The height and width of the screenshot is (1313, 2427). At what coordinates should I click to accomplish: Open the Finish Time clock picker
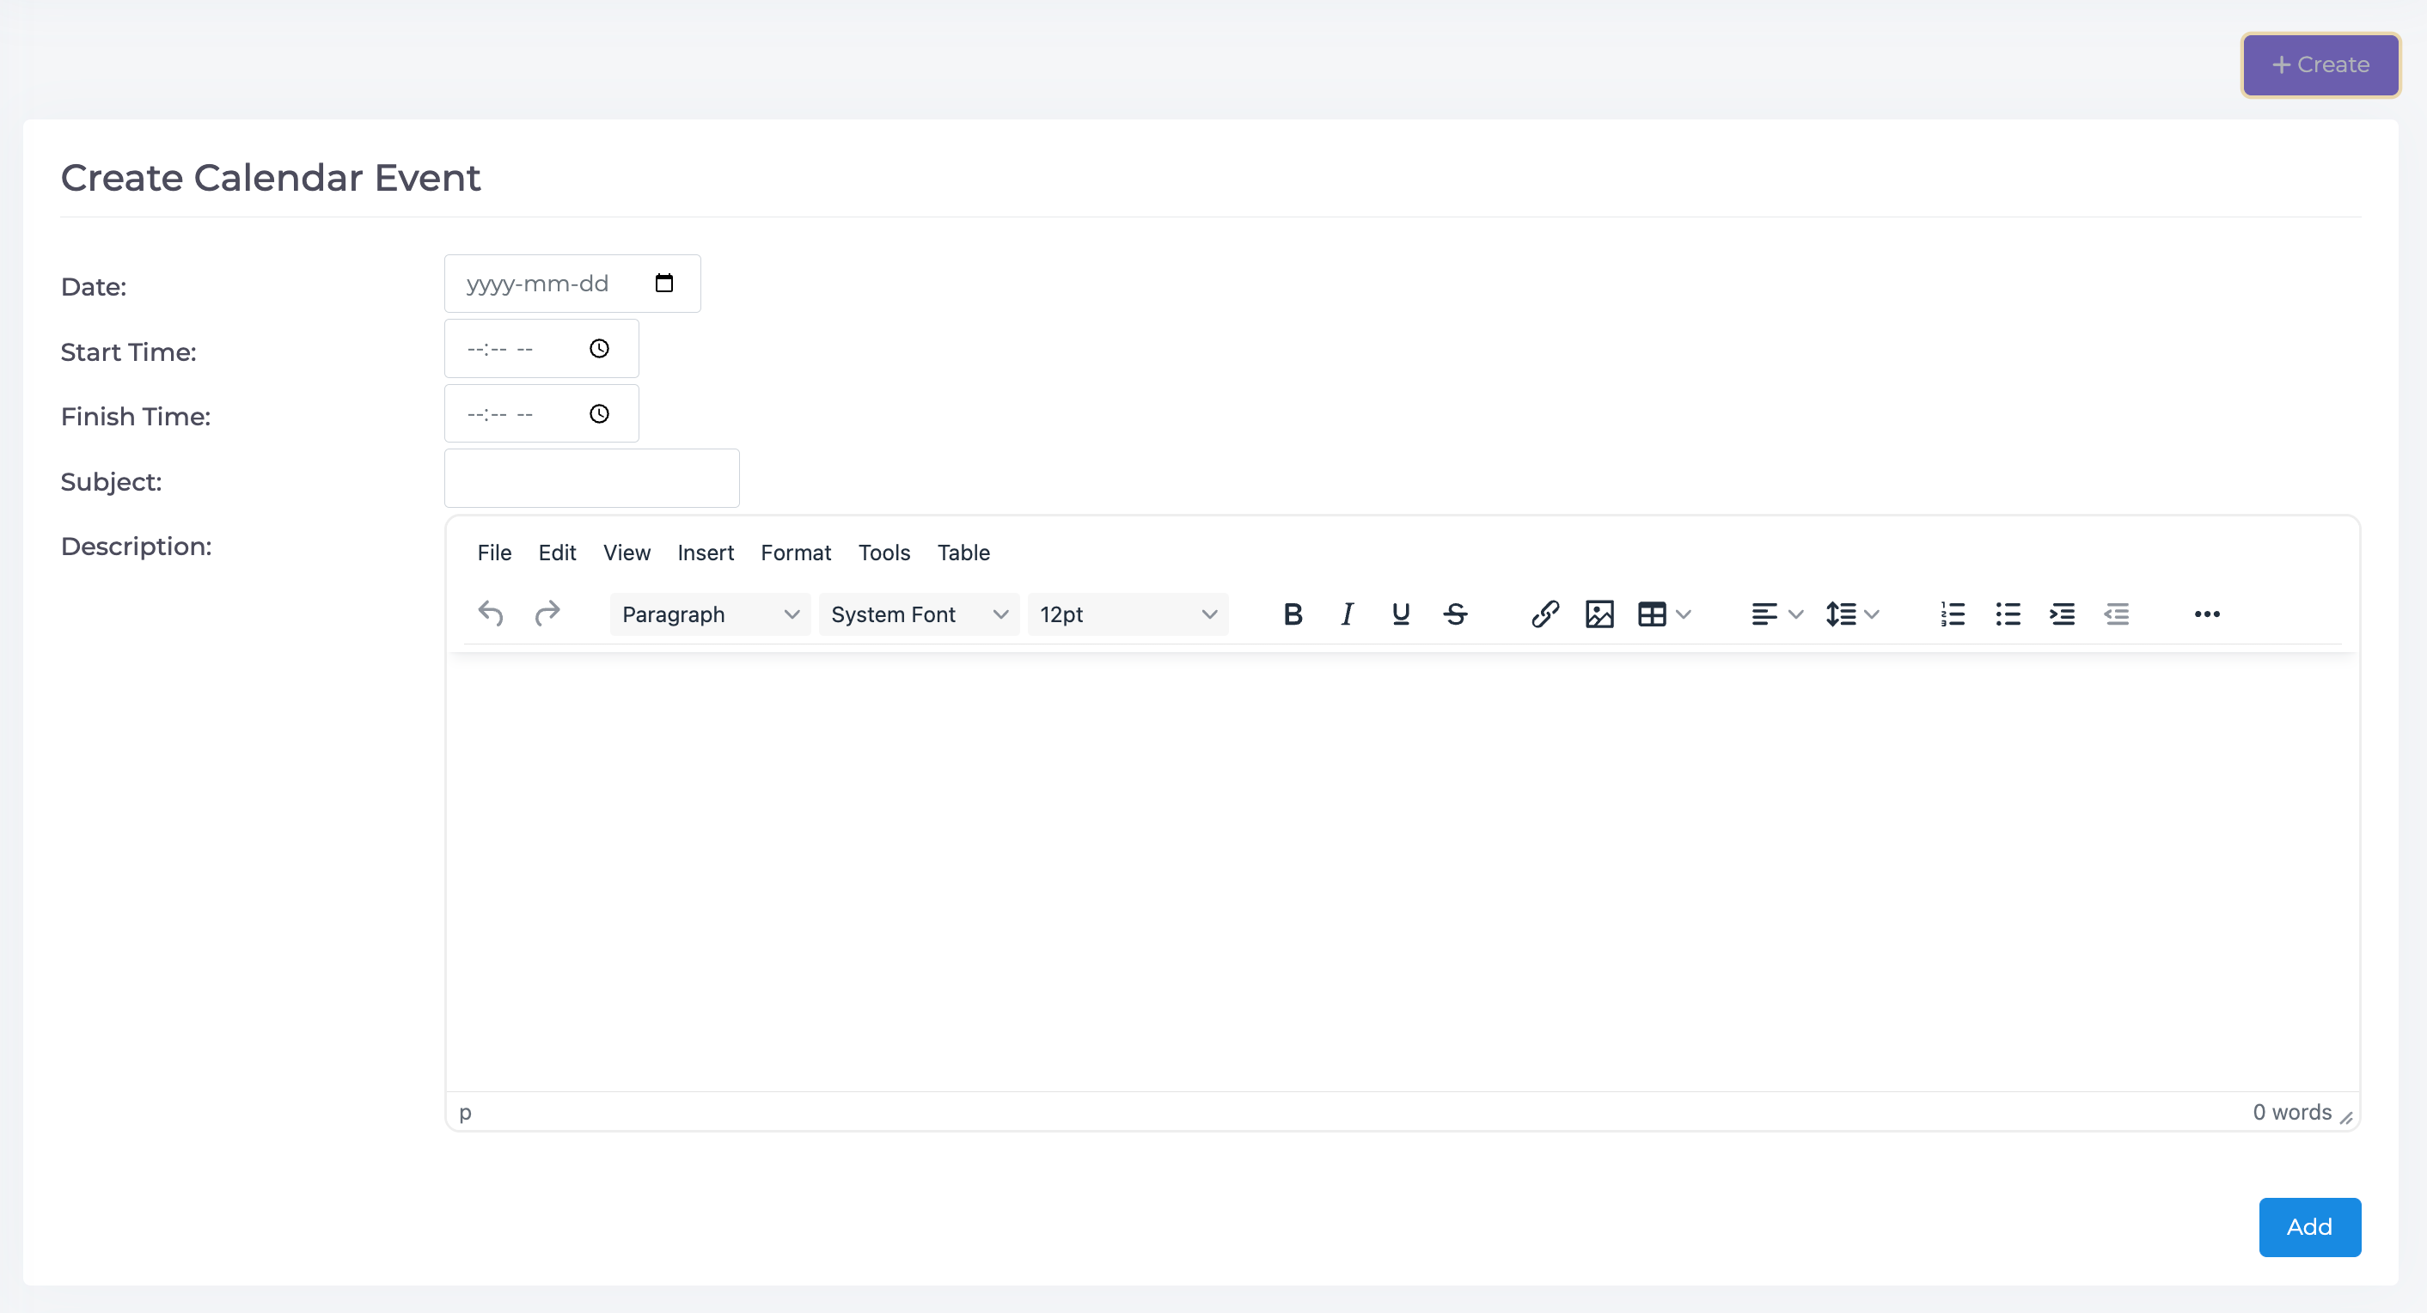[x=599, y=413]
